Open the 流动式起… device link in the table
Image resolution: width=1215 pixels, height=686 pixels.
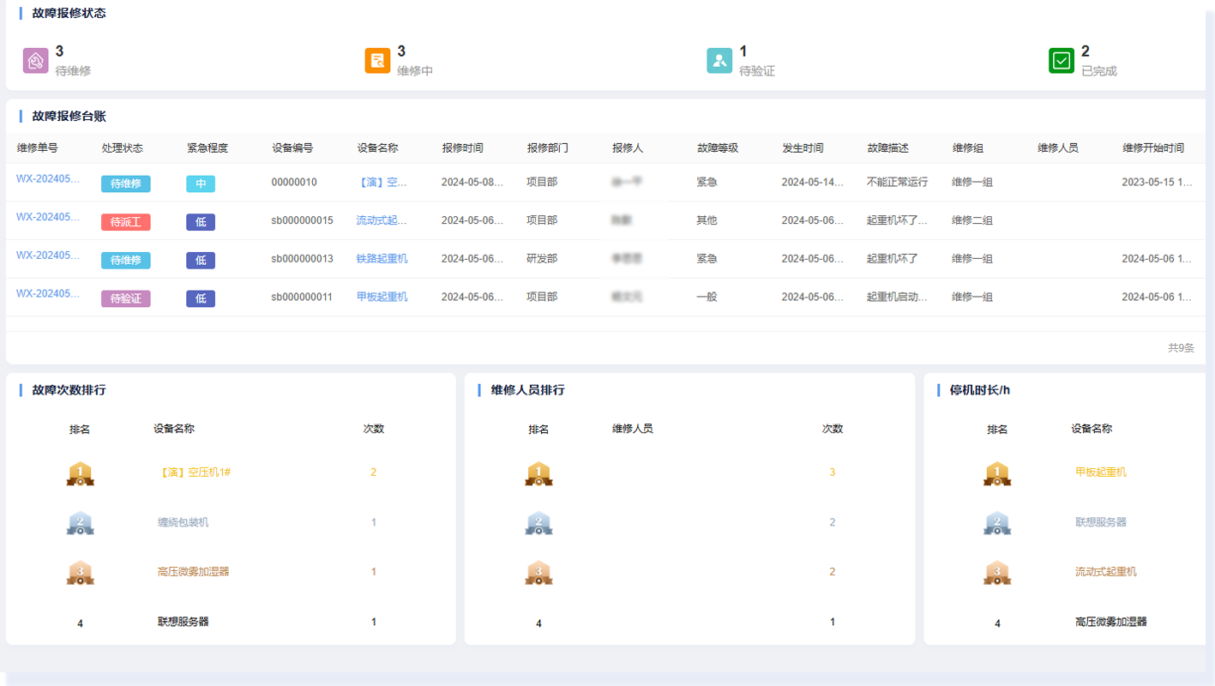coord(382,220)
